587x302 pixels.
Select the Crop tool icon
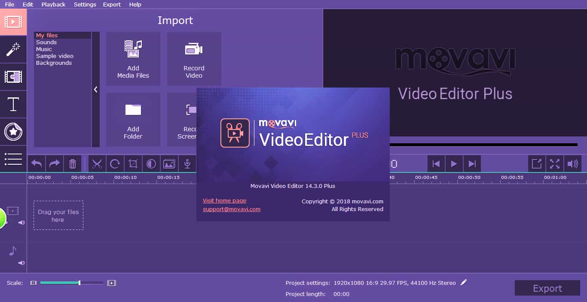(133, 164)
